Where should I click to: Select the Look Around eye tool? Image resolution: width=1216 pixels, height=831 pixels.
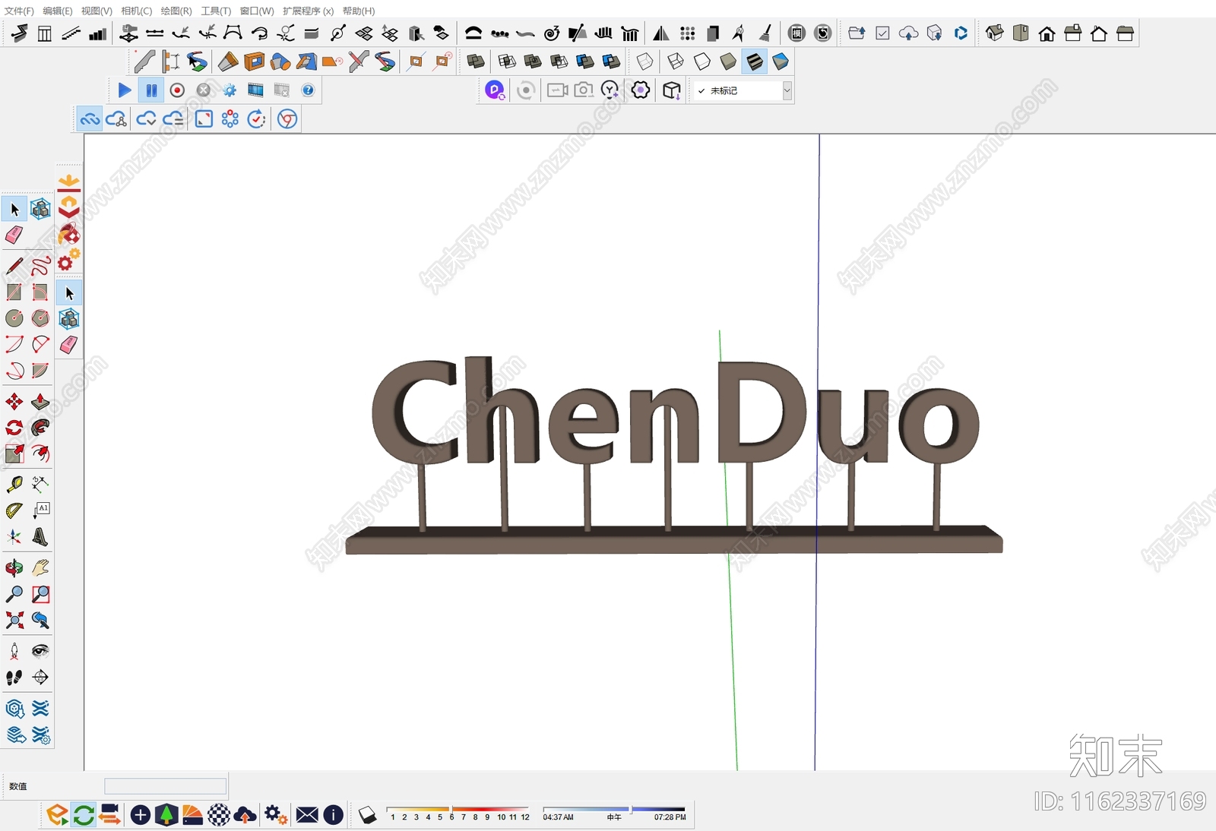[40, 651]
